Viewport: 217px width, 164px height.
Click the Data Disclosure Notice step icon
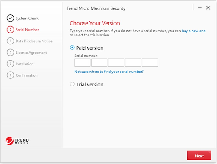coord(10,41)
